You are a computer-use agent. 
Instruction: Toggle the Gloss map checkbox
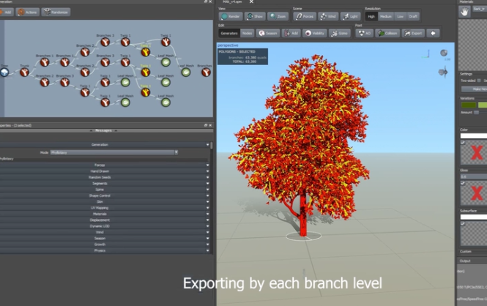pyautogui.click(x=463, y=183)
